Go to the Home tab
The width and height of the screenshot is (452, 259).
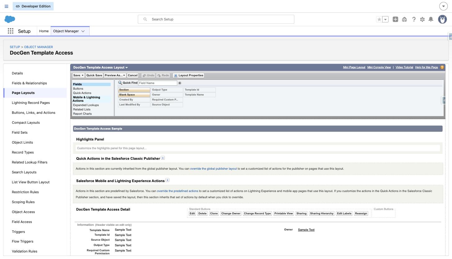click(44, 31)
